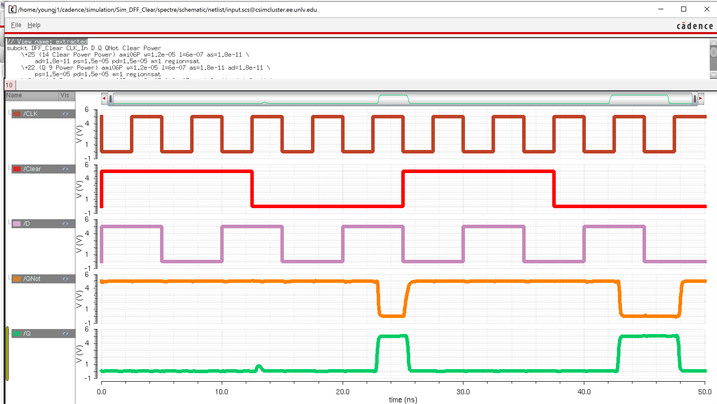Click the Cadence logo in the top right
This screenshot has width=717, height=404.
[x=694, y=26]
